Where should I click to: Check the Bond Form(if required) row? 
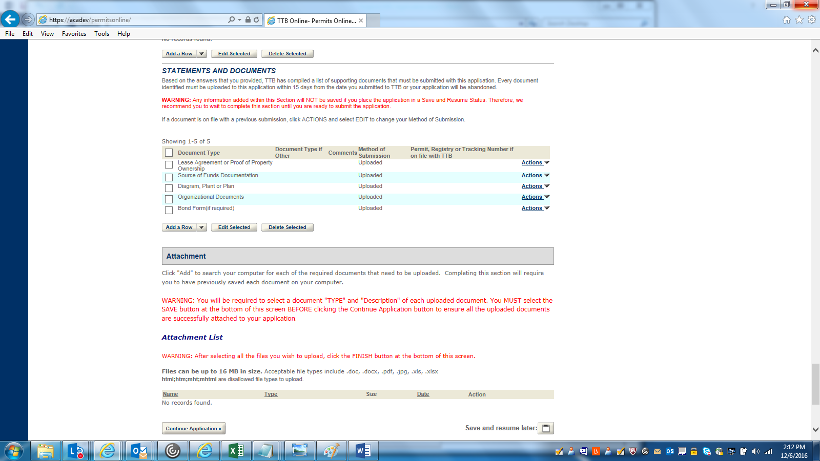point(169,210)
